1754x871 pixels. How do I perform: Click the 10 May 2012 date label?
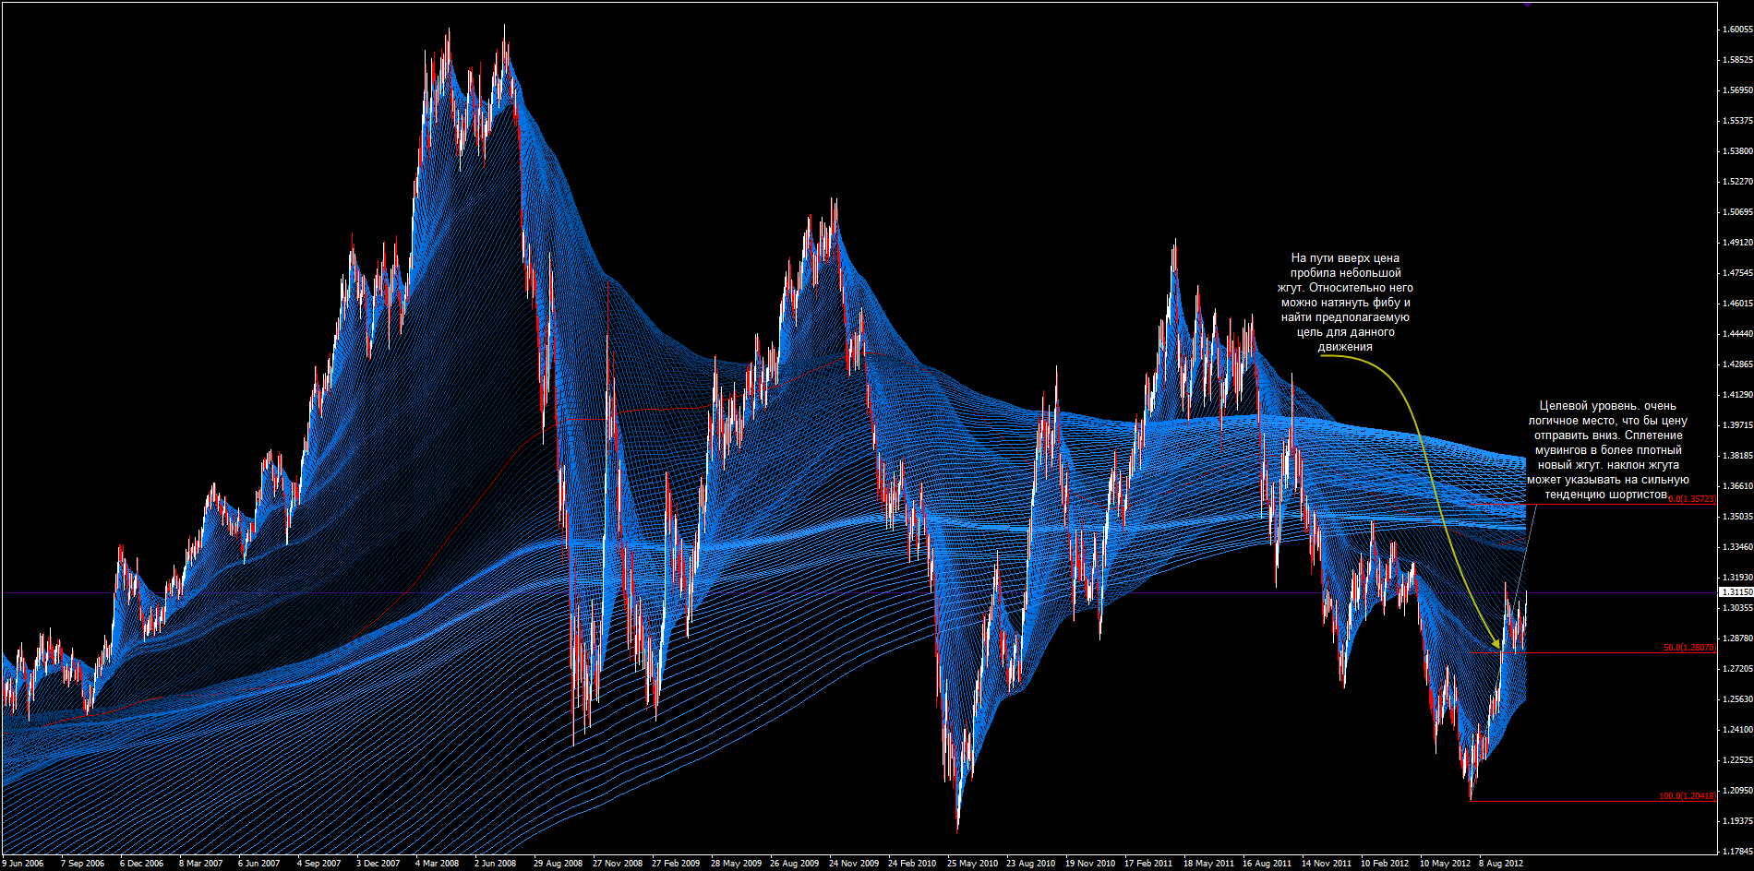point(1444,864)
